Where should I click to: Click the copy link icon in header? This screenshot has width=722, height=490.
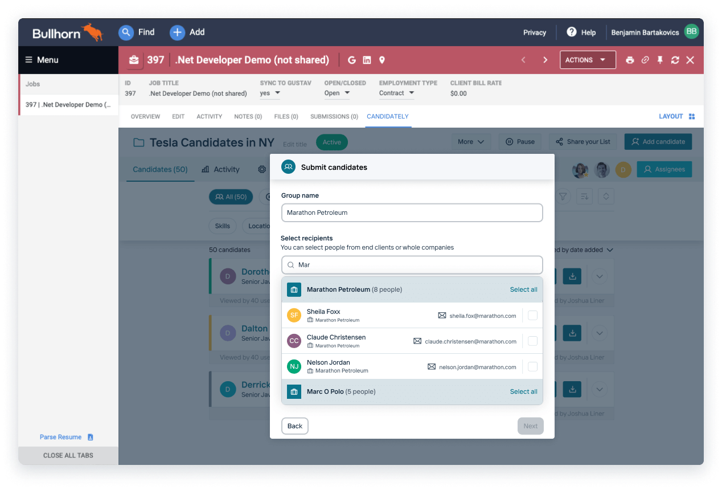[x=645, y=60]
